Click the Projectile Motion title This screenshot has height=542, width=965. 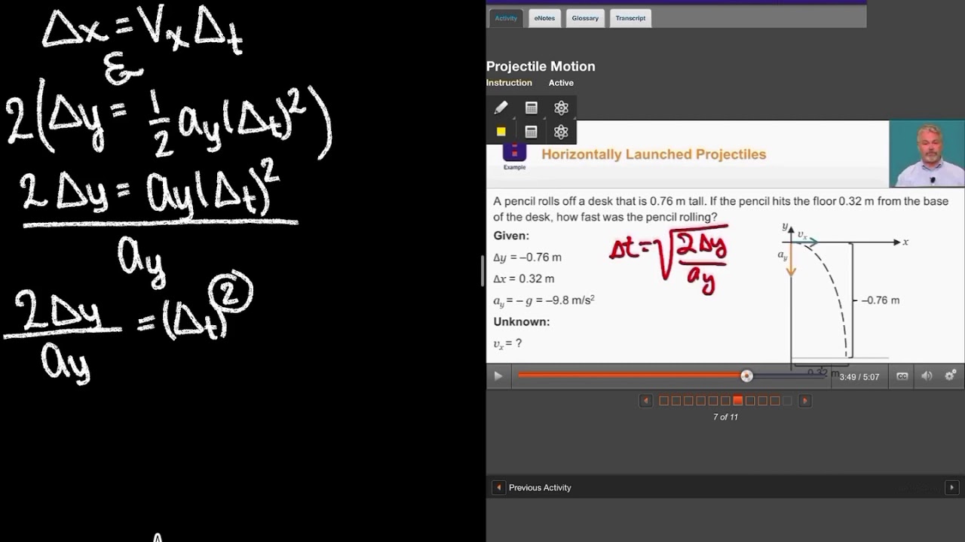pyautogui.click(x=541, y=66)
